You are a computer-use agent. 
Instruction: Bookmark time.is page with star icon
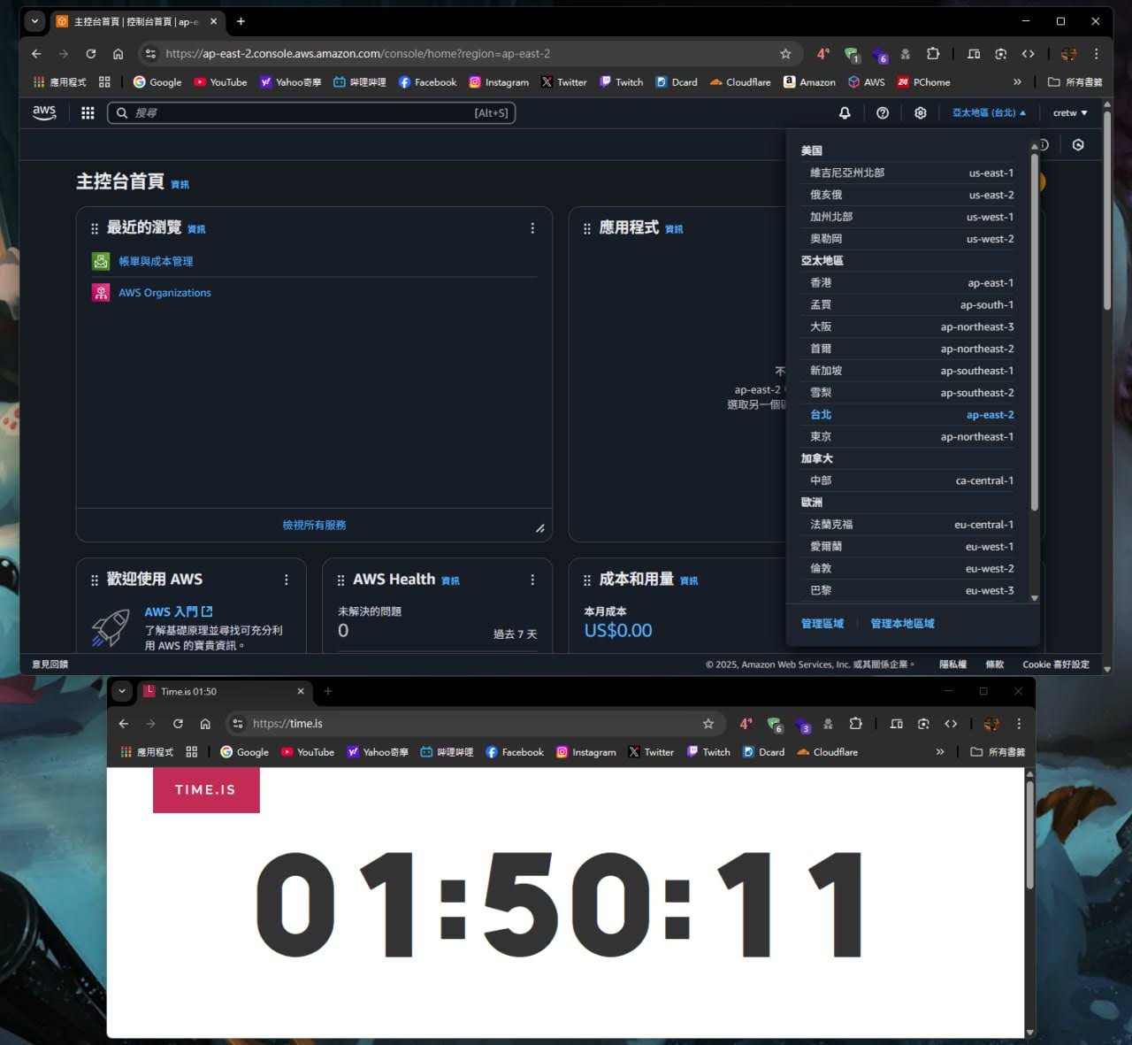pos(708,724)
